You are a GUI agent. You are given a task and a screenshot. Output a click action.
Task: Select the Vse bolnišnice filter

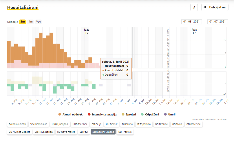point(39,124)
